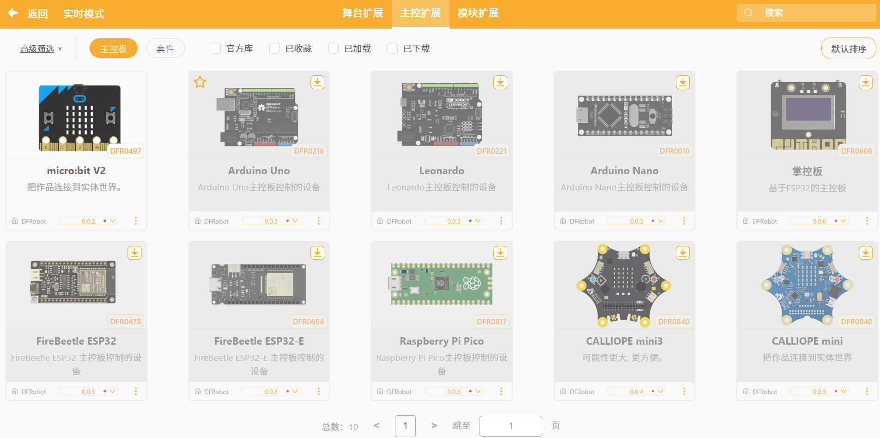
Task: Enable the 官方库 filter checkbox
Action: pos(216,49)
